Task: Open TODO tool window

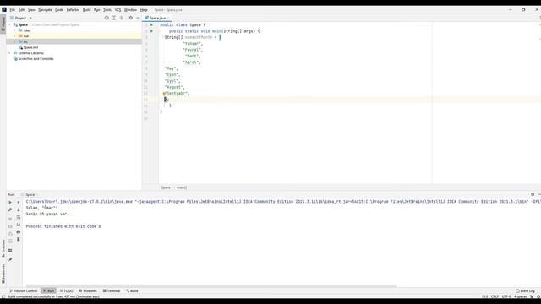Action: click(x=67, y=290)
